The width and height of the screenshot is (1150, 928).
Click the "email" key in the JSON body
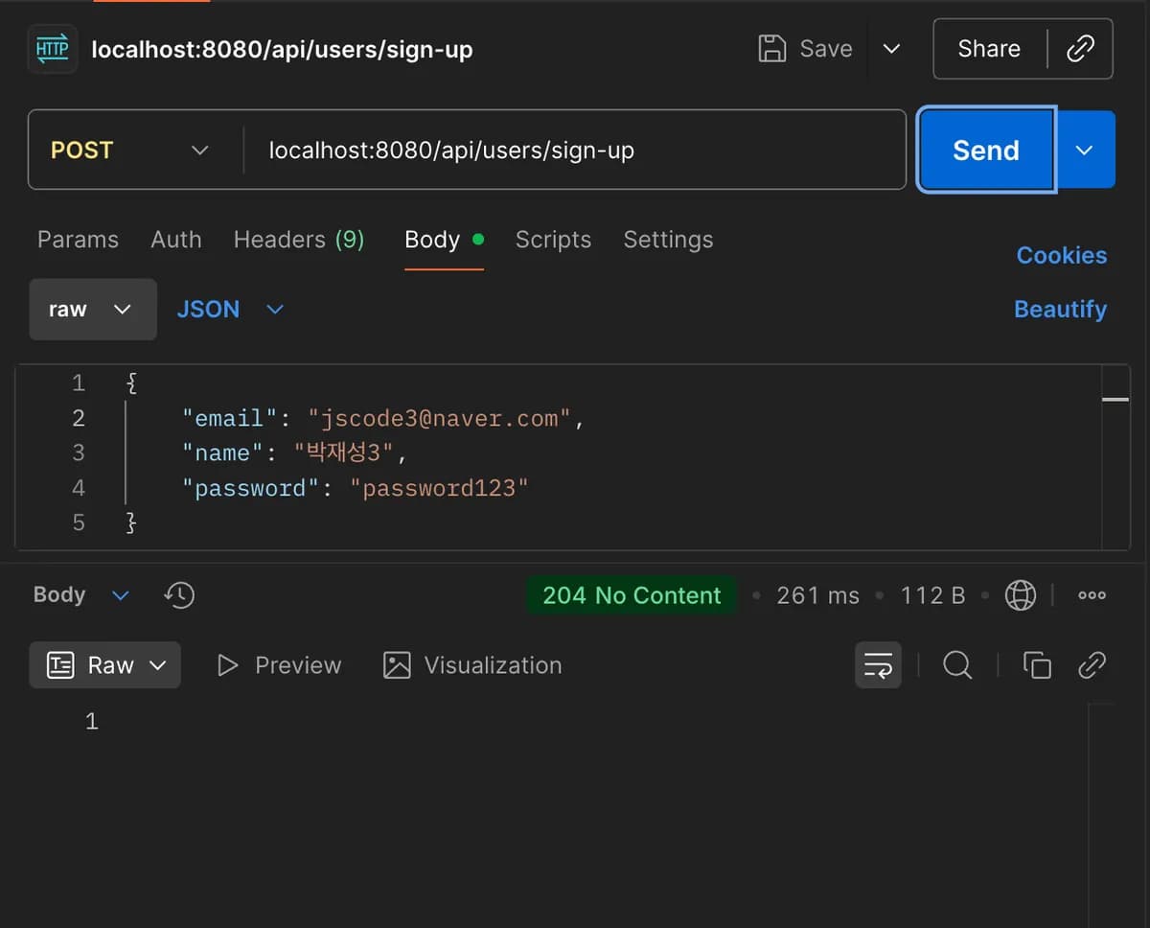click(230, 418)
